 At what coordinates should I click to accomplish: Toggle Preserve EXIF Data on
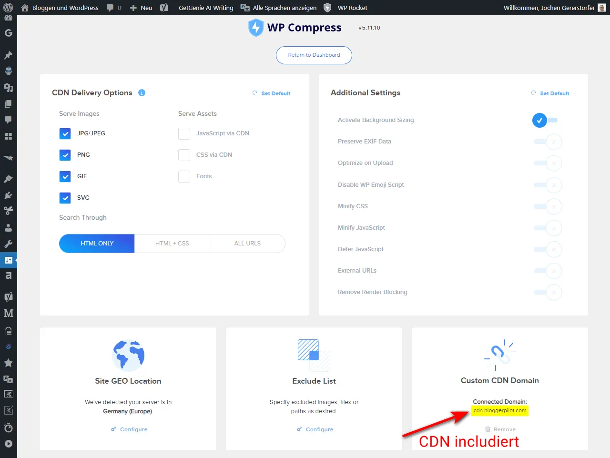(x=548, y=142)
